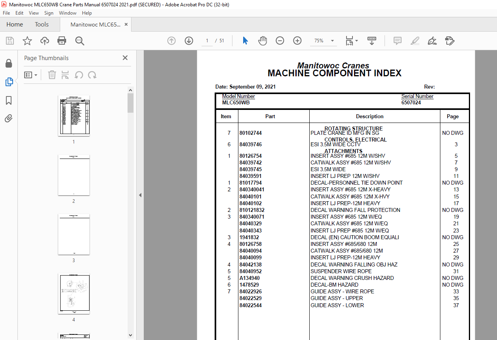Close the Manitowoc document tab
Screen dimensions: 497x340
126,25
